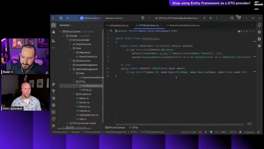This screenshot has width=264, height=149.
Task: Open VIN.cs in the solution tree
Action: (x=81, y=119)
